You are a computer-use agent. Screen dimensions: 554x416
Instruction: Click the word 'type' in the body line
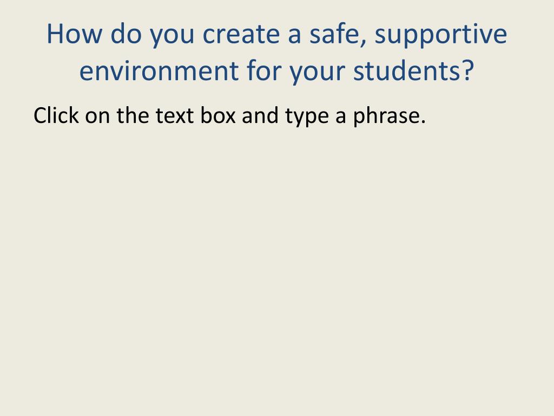pyautogui.click(x=307, y=117)
